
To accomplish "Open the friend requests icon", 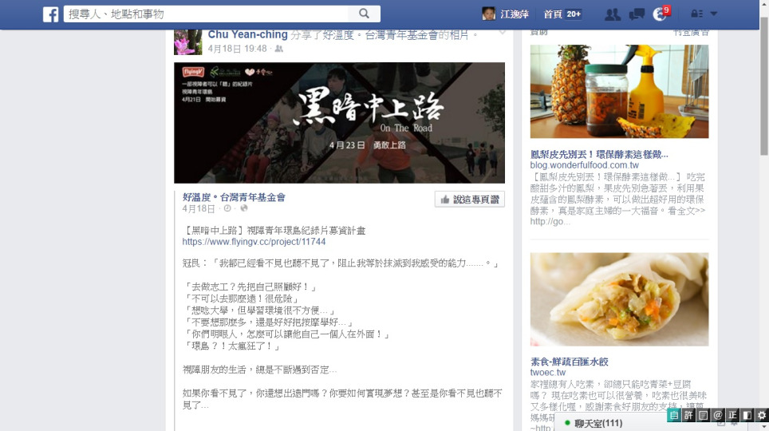I will [612, 14].
